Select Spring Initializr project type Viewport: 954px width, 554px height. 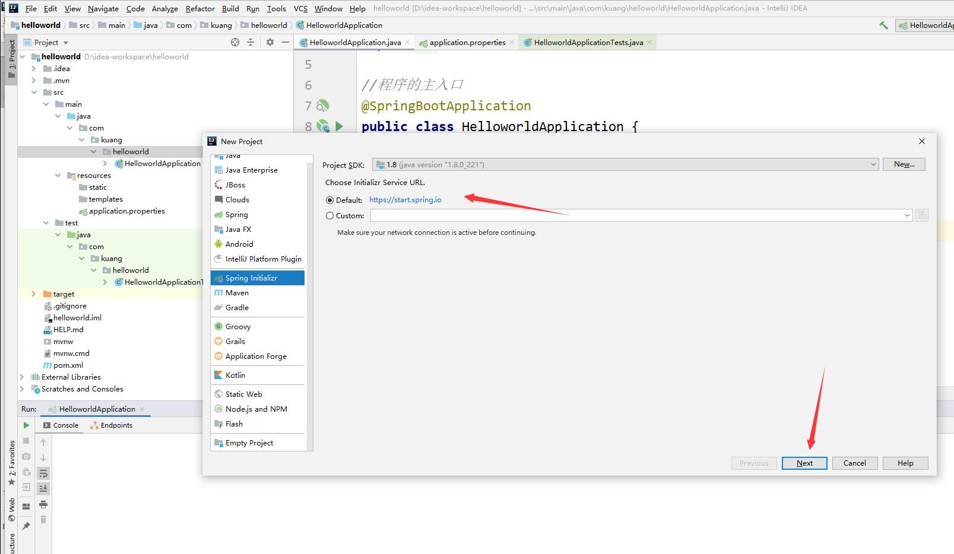[x=258, y=278]
